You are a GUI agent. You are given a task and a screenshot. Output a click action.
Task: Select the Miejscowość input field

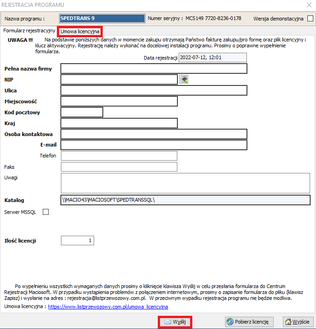(119, 101)
